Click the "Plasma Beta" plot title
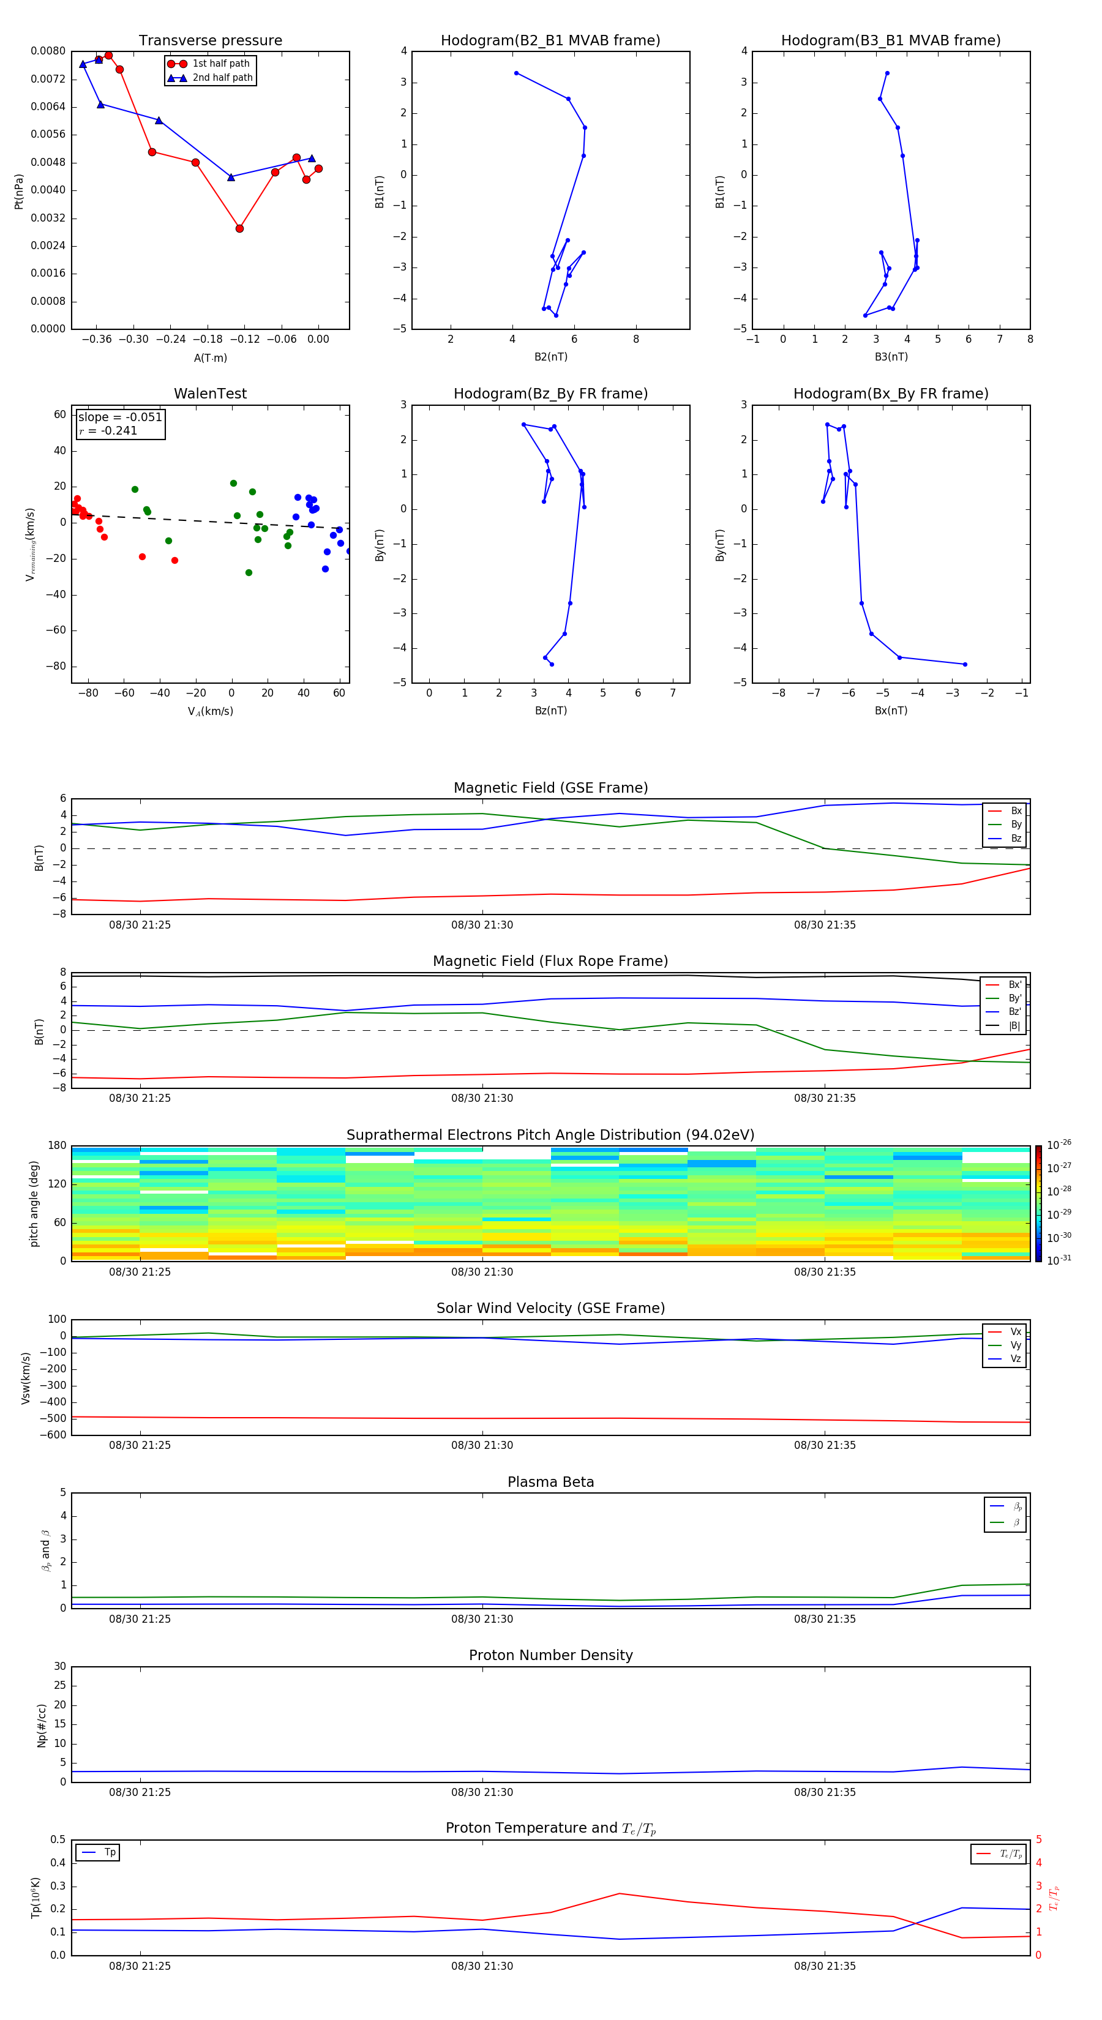This screenshot has height=2020, width=1102. click(x=550, y=1483)
